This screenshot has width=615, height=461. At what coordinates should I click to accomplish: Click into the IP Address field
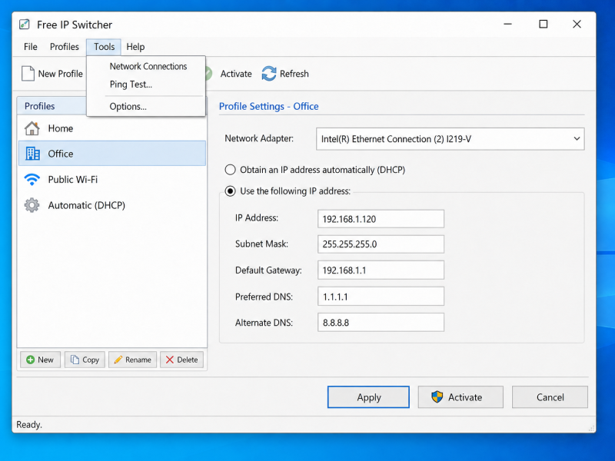tap(381, 219)
